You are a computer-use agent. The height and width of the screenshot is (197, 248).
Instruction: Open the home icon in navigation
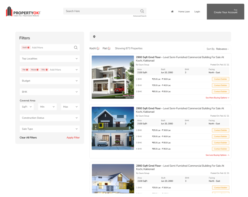[x=172, y=11]
